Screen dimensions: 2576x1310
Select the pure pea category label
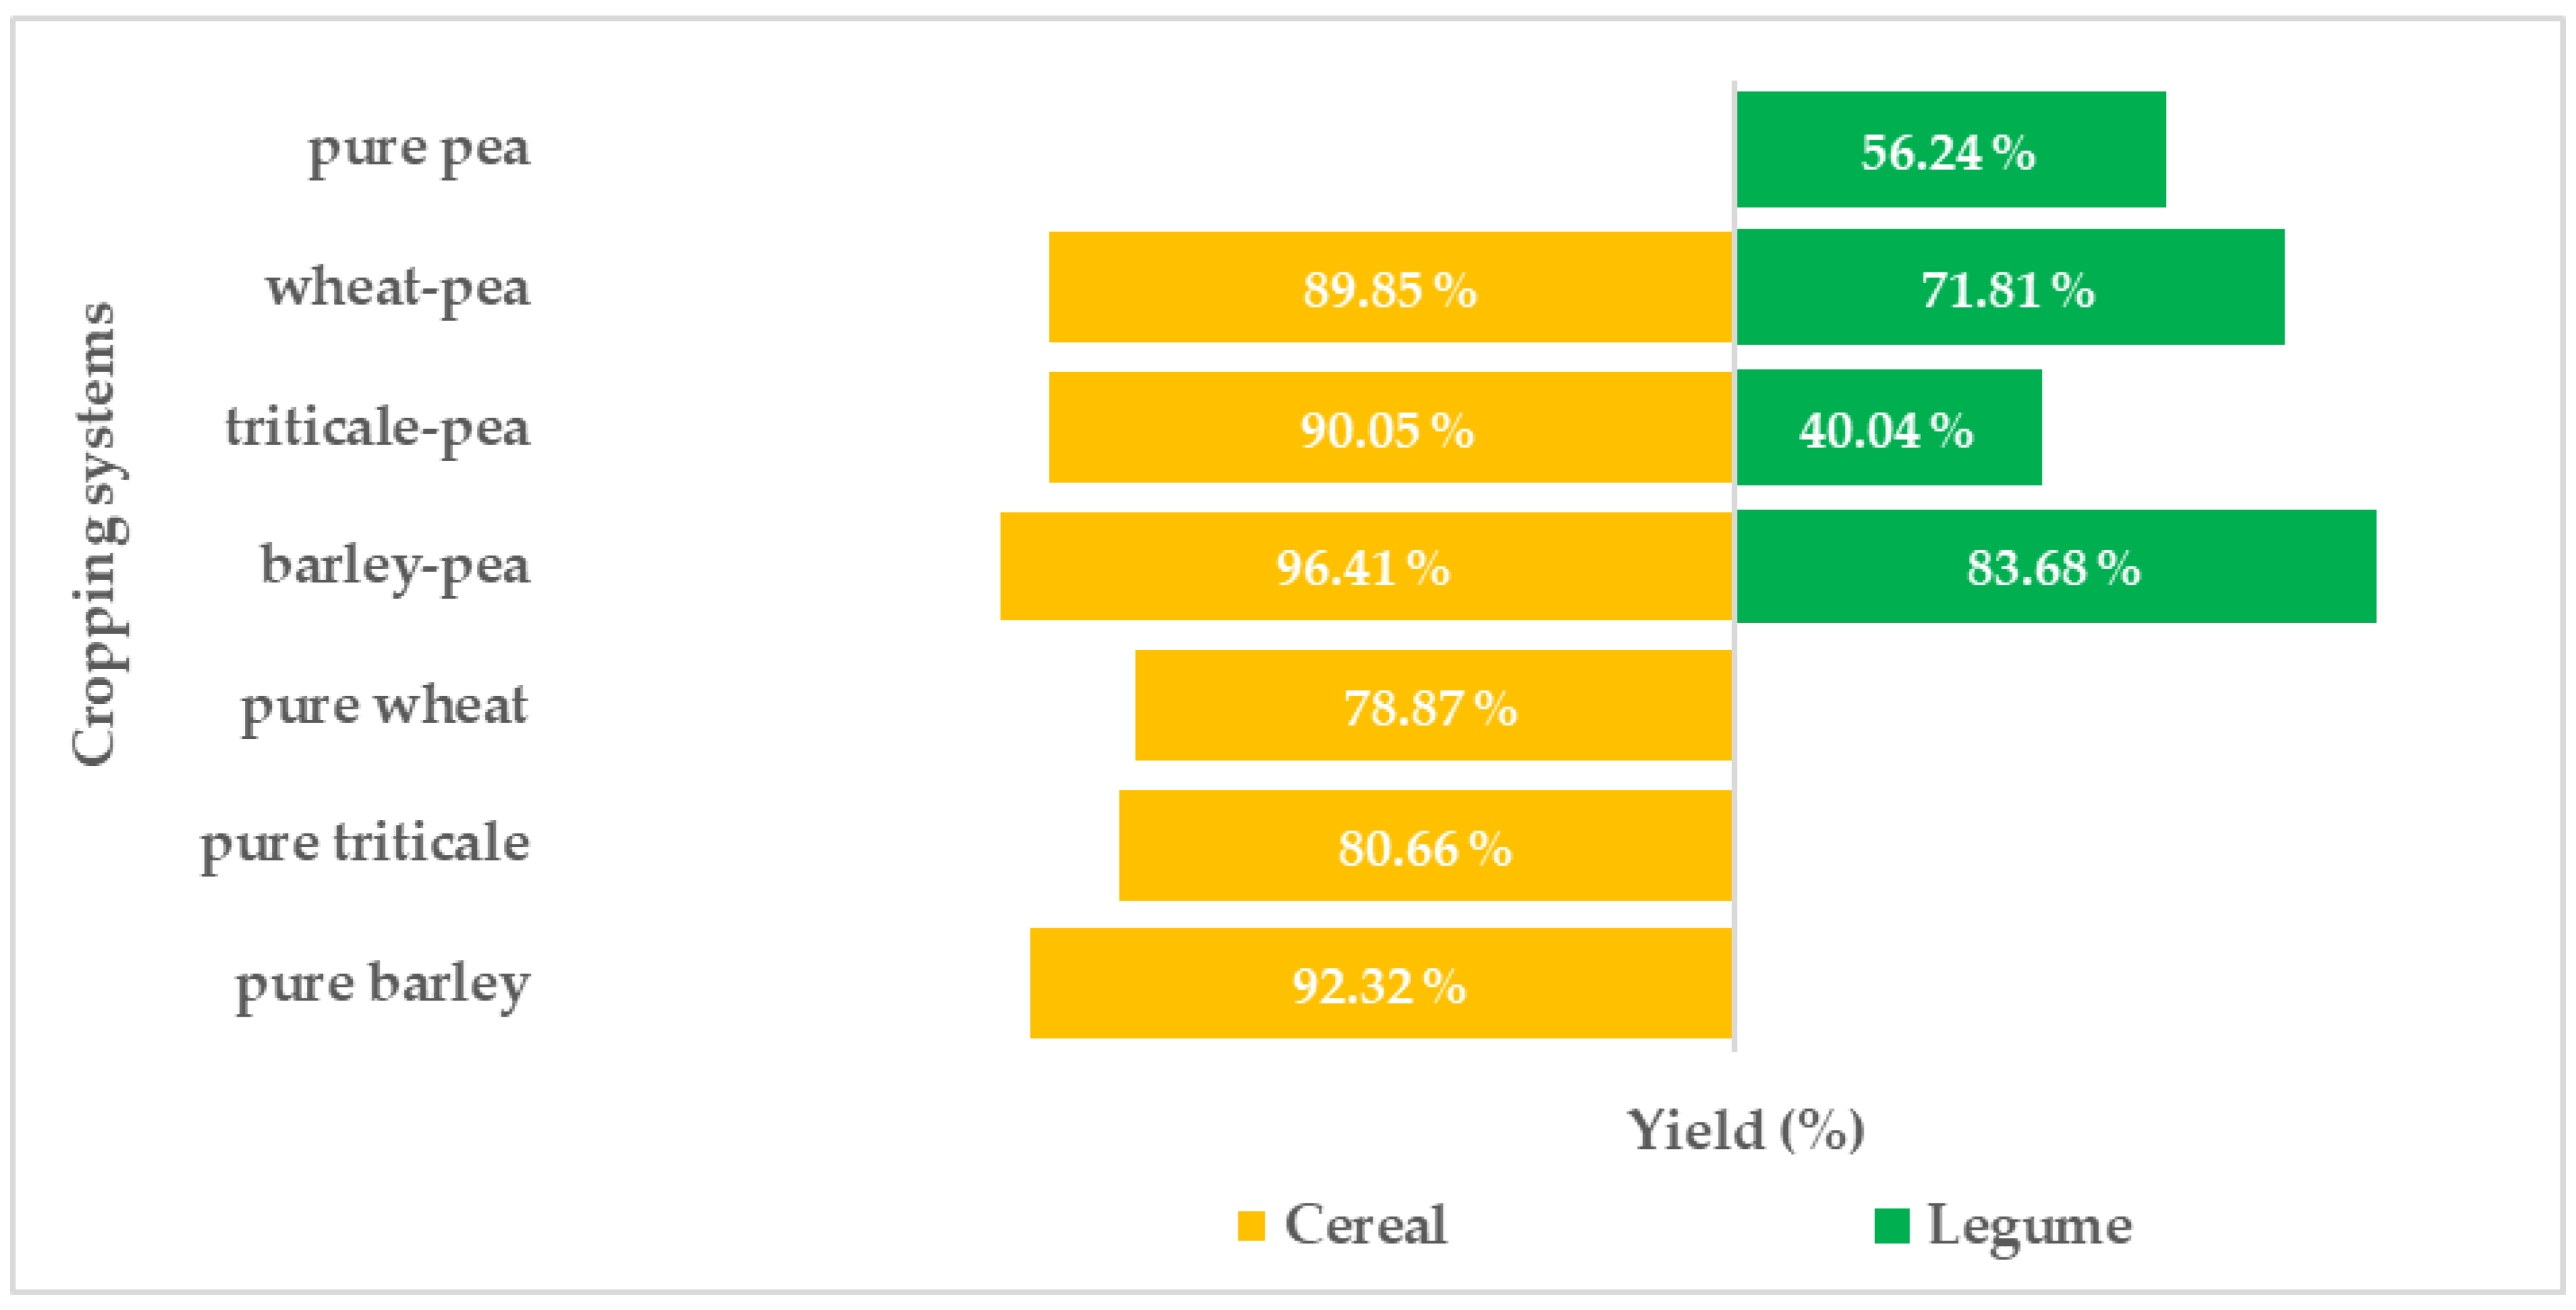pyautogui.click(x=419, y=150)
